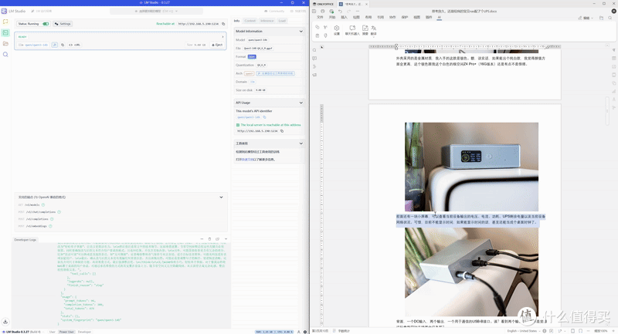Select Developer mode in LM Studio status bar
Screen dimensions: 618x334
point(84,332)
